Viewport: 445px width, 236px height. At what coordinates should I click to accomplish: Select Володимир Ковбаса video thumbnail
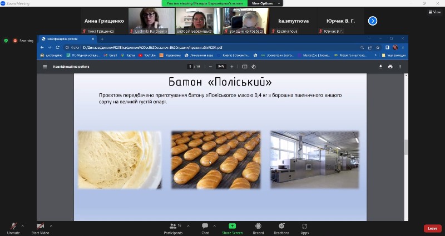tap(246, 21)
